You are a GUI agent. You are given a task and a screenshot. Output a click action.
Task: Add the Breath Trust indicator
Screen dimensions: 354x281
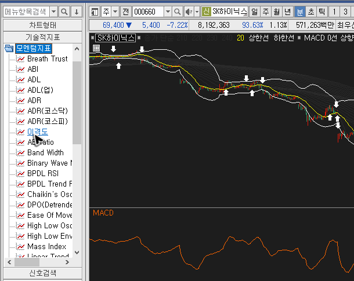[x=48, y=59]
